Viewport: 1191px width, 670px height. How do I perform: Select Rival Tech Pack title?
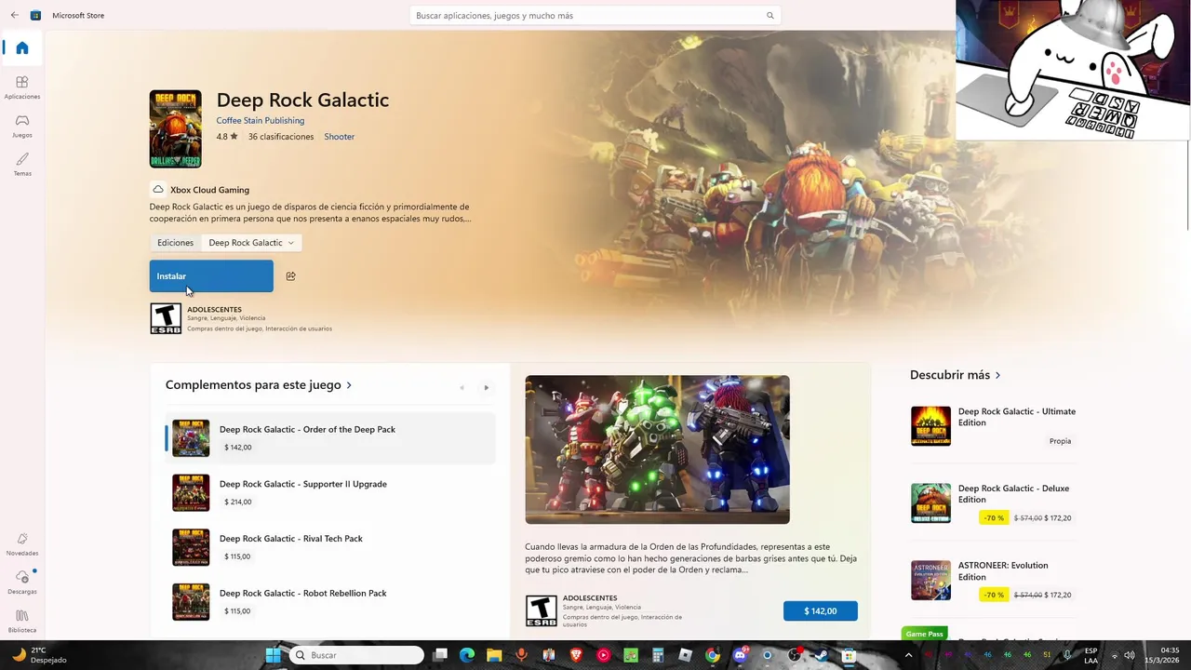291,539
